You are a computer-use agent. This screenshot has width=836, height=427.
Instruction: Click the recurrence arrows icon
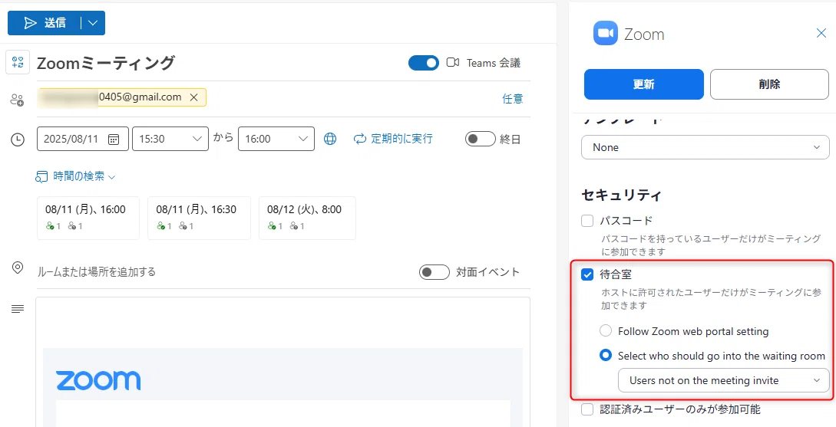(x=360, y=139)
